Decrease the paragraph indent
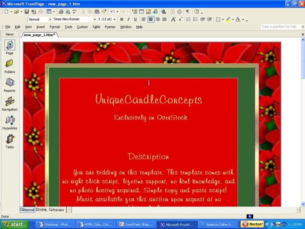 [203, 19]
